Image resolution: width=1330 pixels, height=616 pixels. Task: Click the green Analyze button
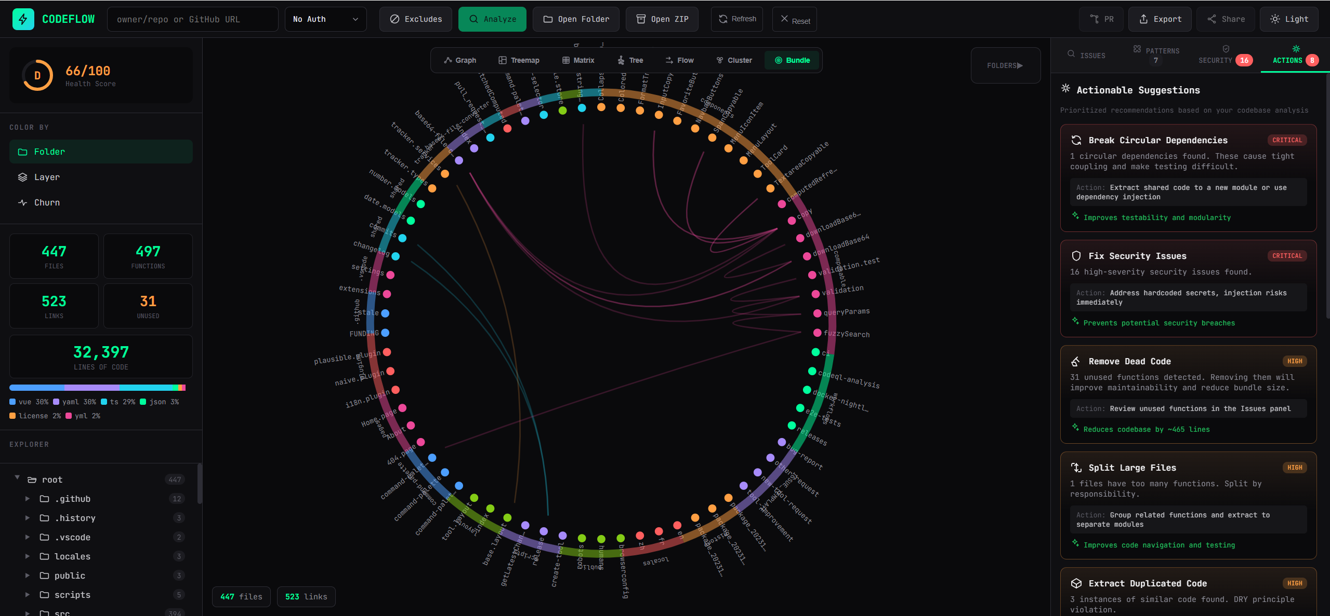pos(492,19)
